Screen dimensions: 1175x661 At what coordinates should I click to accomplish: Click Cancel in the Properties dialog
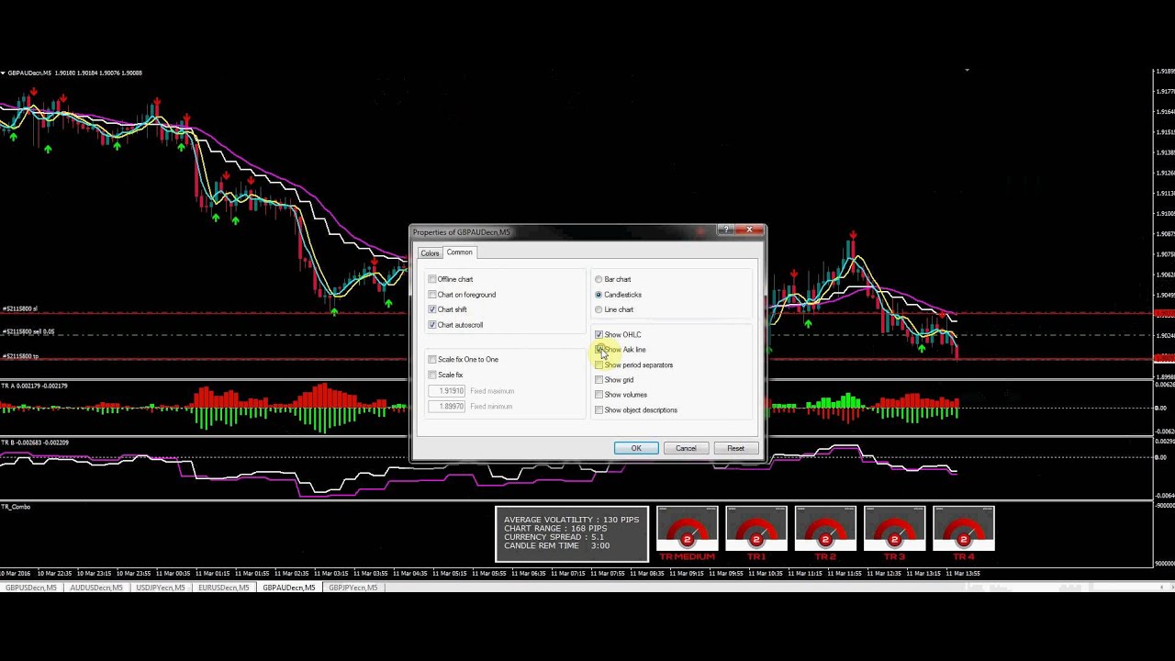(686, 448)
